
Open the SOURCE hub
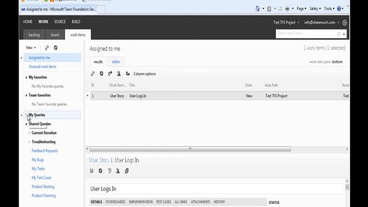pyautogui.click(x=60, y=22)
